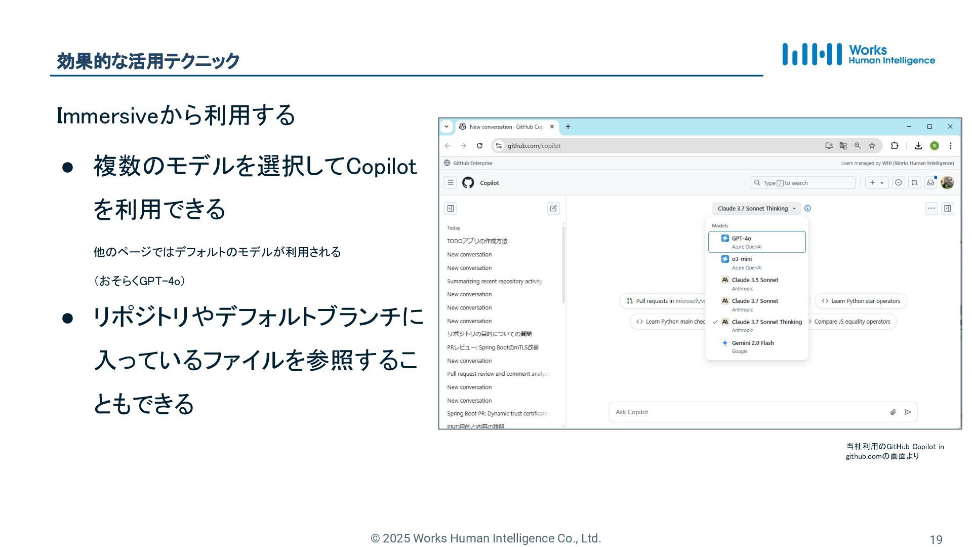Open リポジトリの目的についての質問 conversation
The width and height of the screenshot is (972, 547).
point(489,334)
